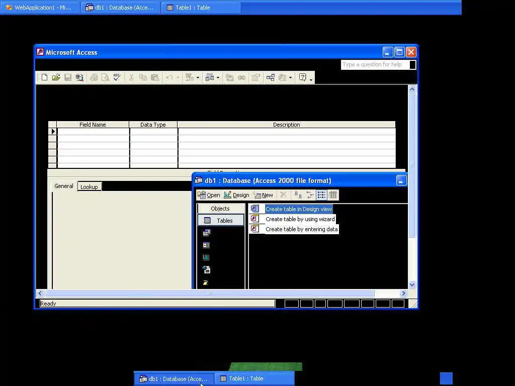This screenshot has width=515, height=386.
Task: Click the vertical scrollbar down arrow
Action: (x=412, y=285)
